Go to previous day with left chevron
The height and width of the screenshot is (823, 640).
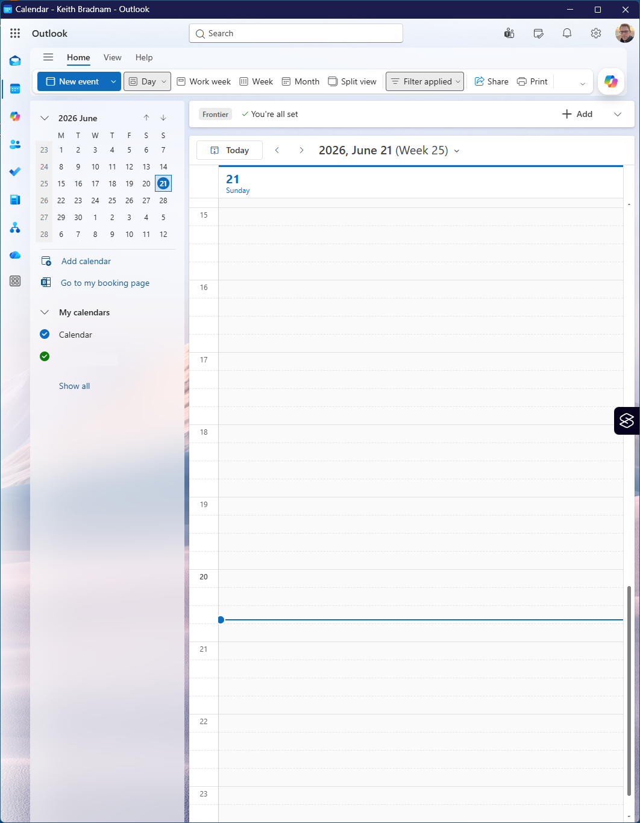(277, 150)
